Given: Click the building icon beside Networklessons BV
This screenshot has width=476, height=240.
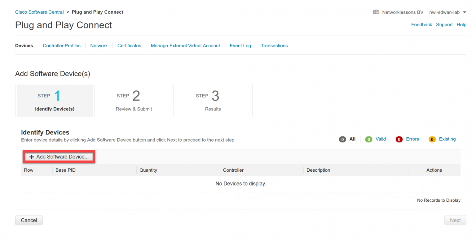Looking at the screenshot, I should point(376,12).
